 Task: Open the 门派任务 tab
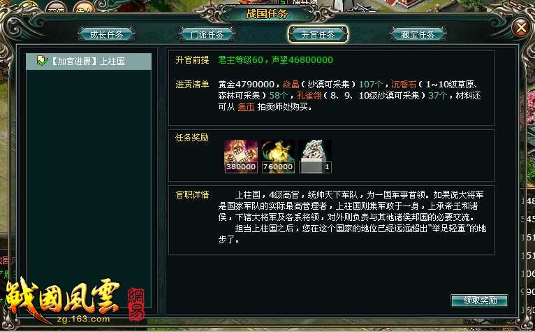[207, 34]
